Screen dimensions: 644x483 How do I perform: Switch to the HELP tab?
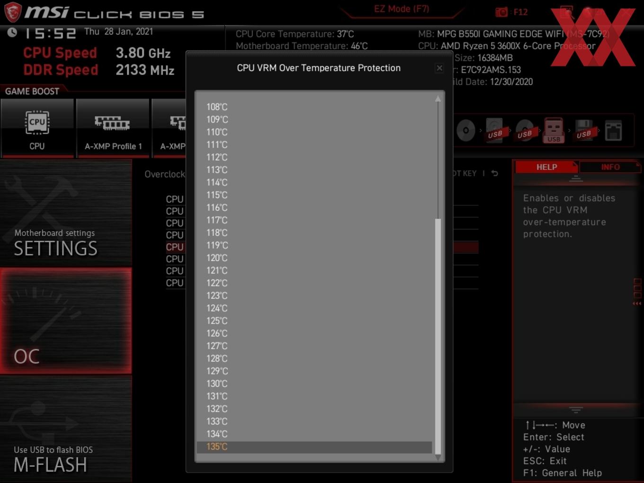click(546, 167)
